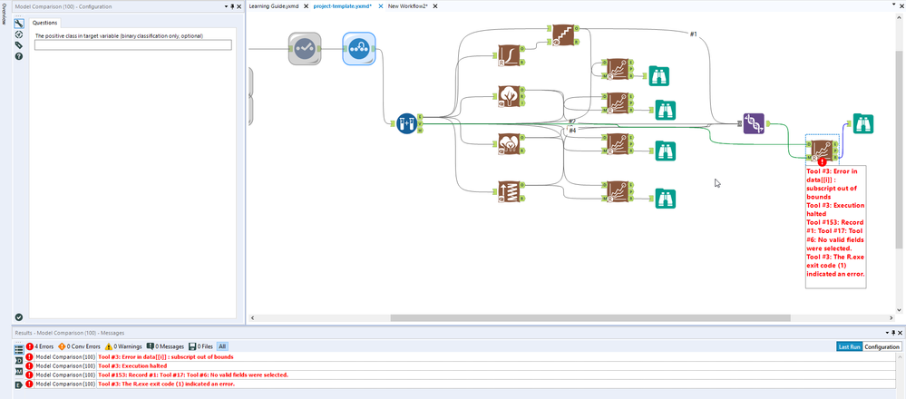
Task: Click canvas vertical scrollbar up arrow
Action: [901, 16]
